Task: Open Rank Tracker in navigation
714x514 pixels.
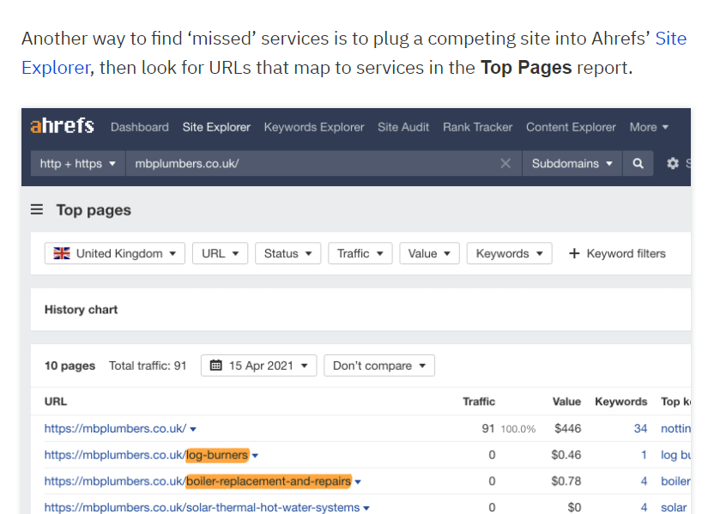Action: click(x=478, y=127)
